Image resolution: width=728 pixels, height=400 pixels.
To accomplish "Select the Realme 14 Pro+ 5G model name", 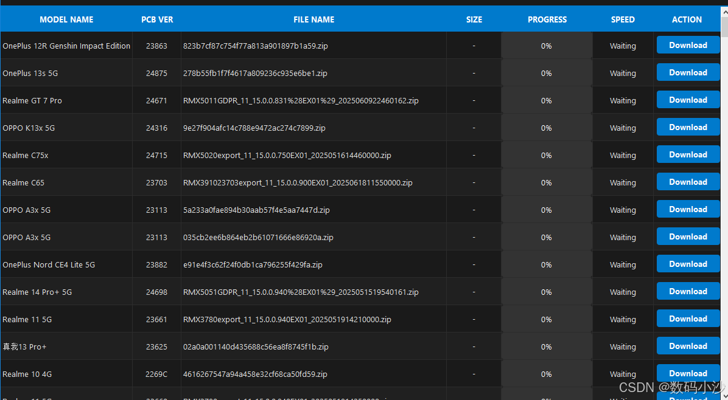I will point(37,292).
